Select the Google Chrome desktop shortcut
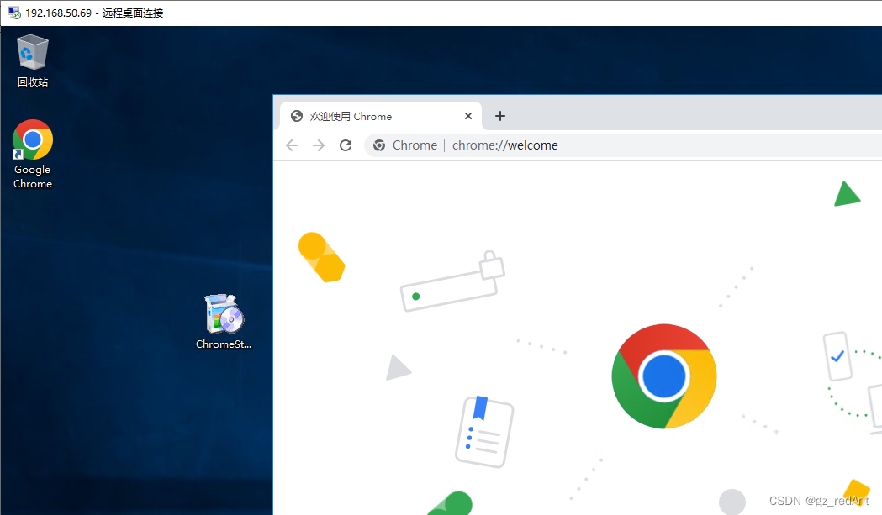 pyautogui.click(x=33, y=154)
